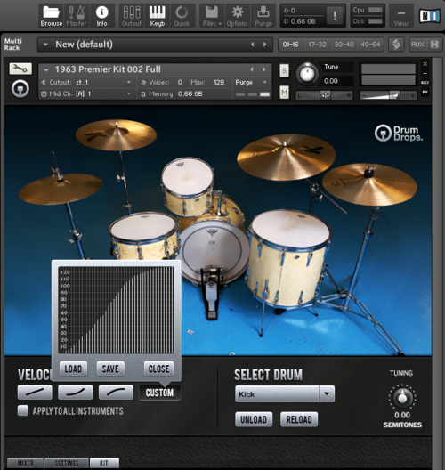This screenshot has height=470, width=445.
Task: Click the RELOAD button
Action: coord(299,419)
